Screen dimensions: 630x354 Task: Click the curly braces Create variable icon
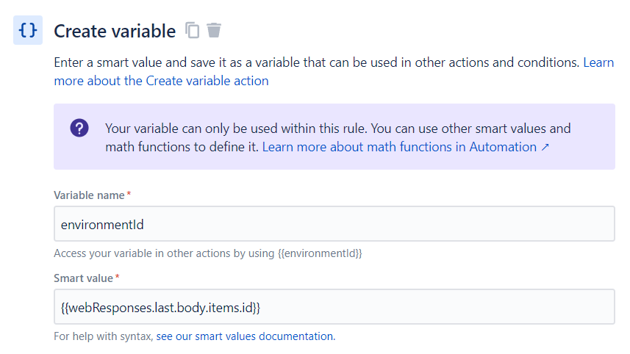pyautogui.click(x=27, y=30)
